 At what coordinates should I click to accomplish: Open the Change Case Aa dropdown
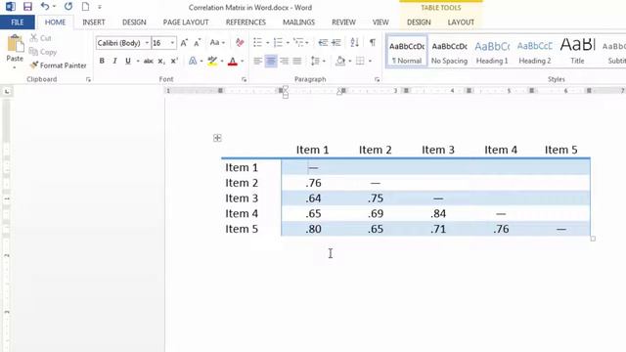pyautogui.click(x=217, y=42)
